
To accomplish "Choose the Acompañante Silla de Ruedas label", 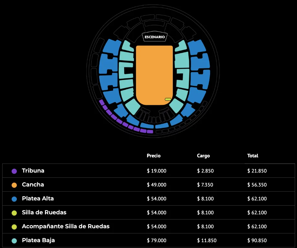I will point(66,226).
